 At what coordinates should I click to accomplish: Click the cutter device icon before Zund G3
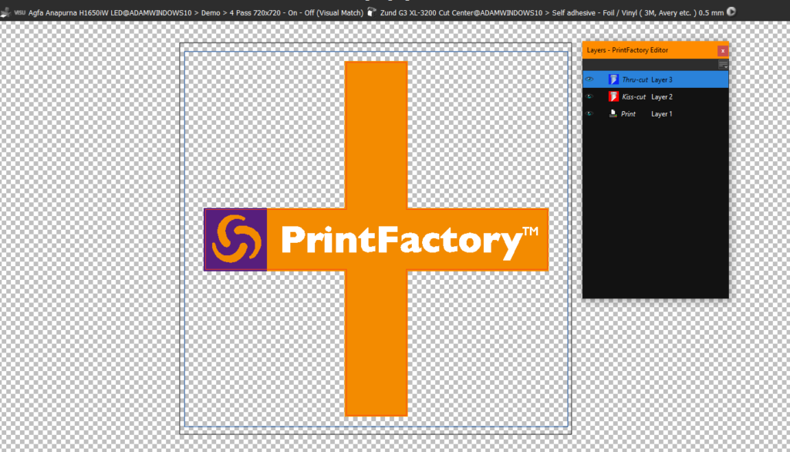pyautogui.click(x=372, y=12)
